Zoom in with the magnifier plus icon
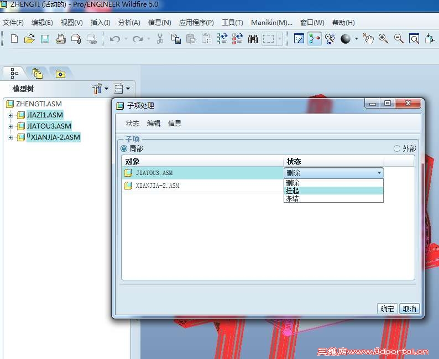This screenshot has height=359, width=439. click(x=383, y=39)
